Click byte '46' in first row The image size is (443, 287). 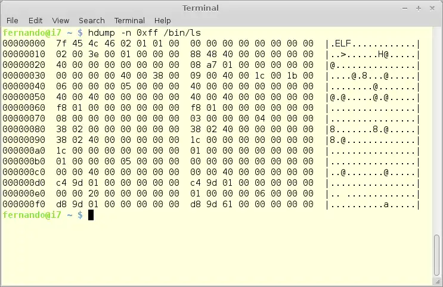click(x=110, y=43)
